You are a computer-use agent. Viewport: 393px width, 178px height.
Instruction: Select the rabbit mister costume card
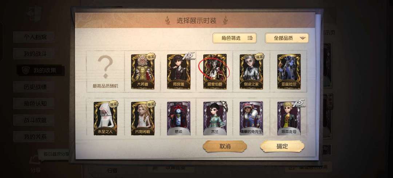(x=251, y=118)
